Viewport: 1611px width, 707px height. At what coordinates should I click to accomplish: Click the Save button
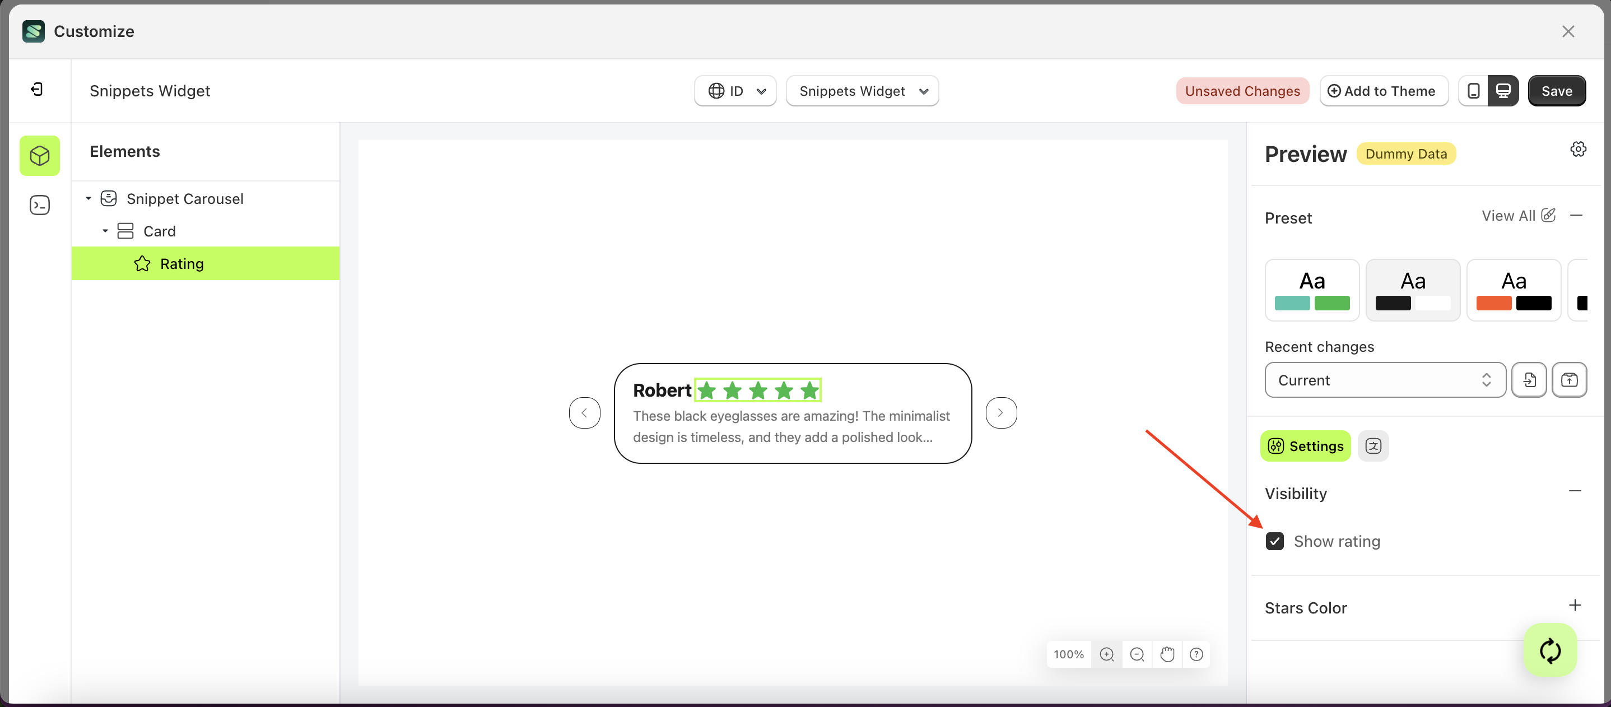pyautogui.click(x=1557, y=91)
